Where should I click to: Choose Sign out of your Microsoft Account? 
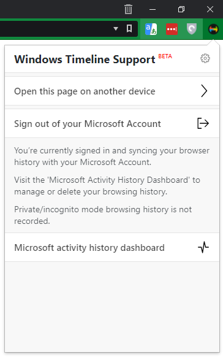(112, 124)
